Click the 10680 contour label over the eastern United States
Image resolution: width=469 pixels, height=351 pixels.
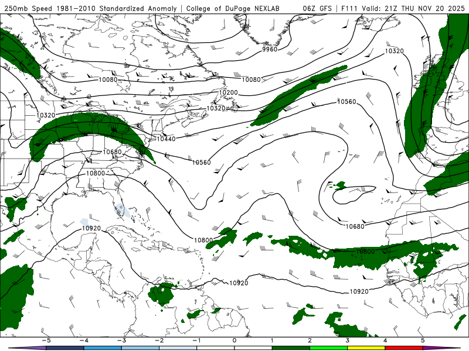[x=112, y=152]
